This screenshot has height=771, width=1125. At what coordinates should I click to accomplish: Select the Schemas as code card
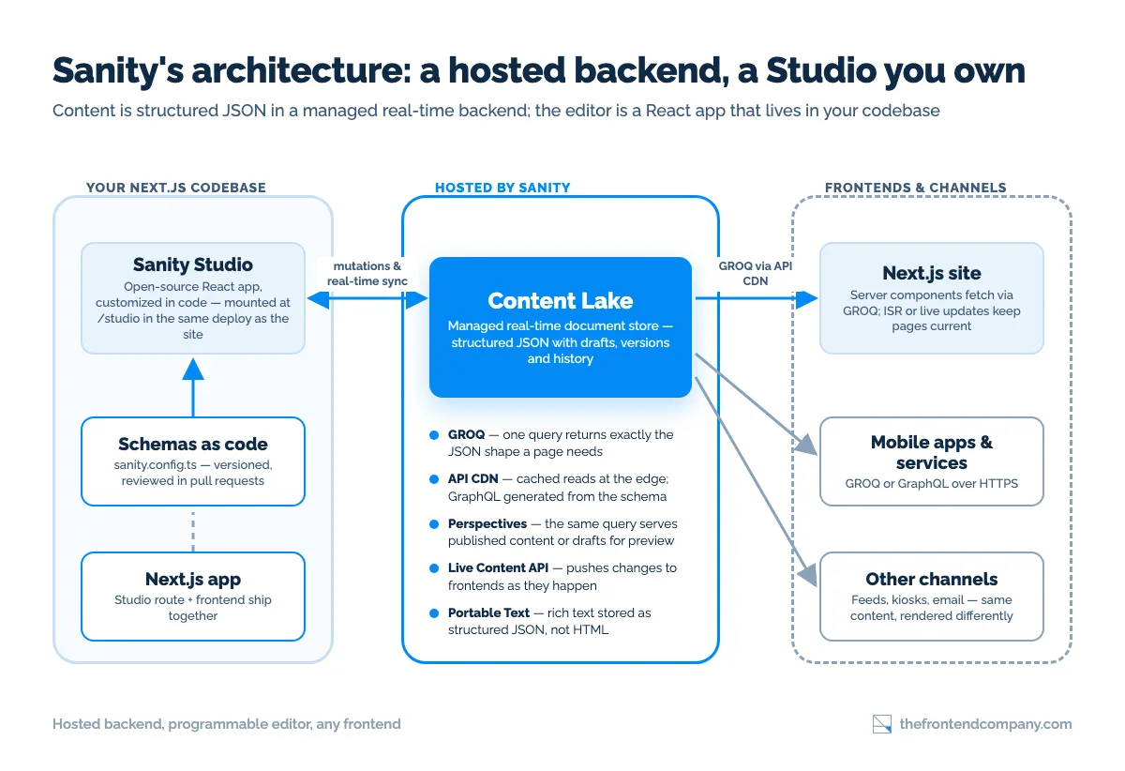(193, 461)
